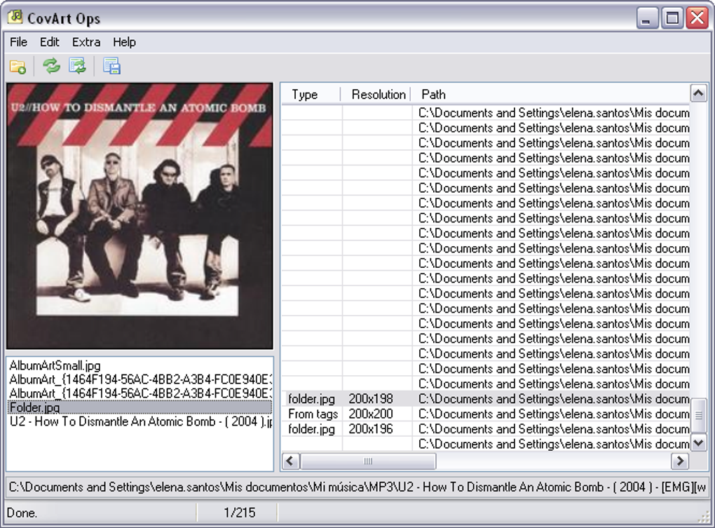Image resolution: width=715 pixels, height=528 pixels.
Task: Select the folder.jpg row with 200x196
Action: click(486, 429)
